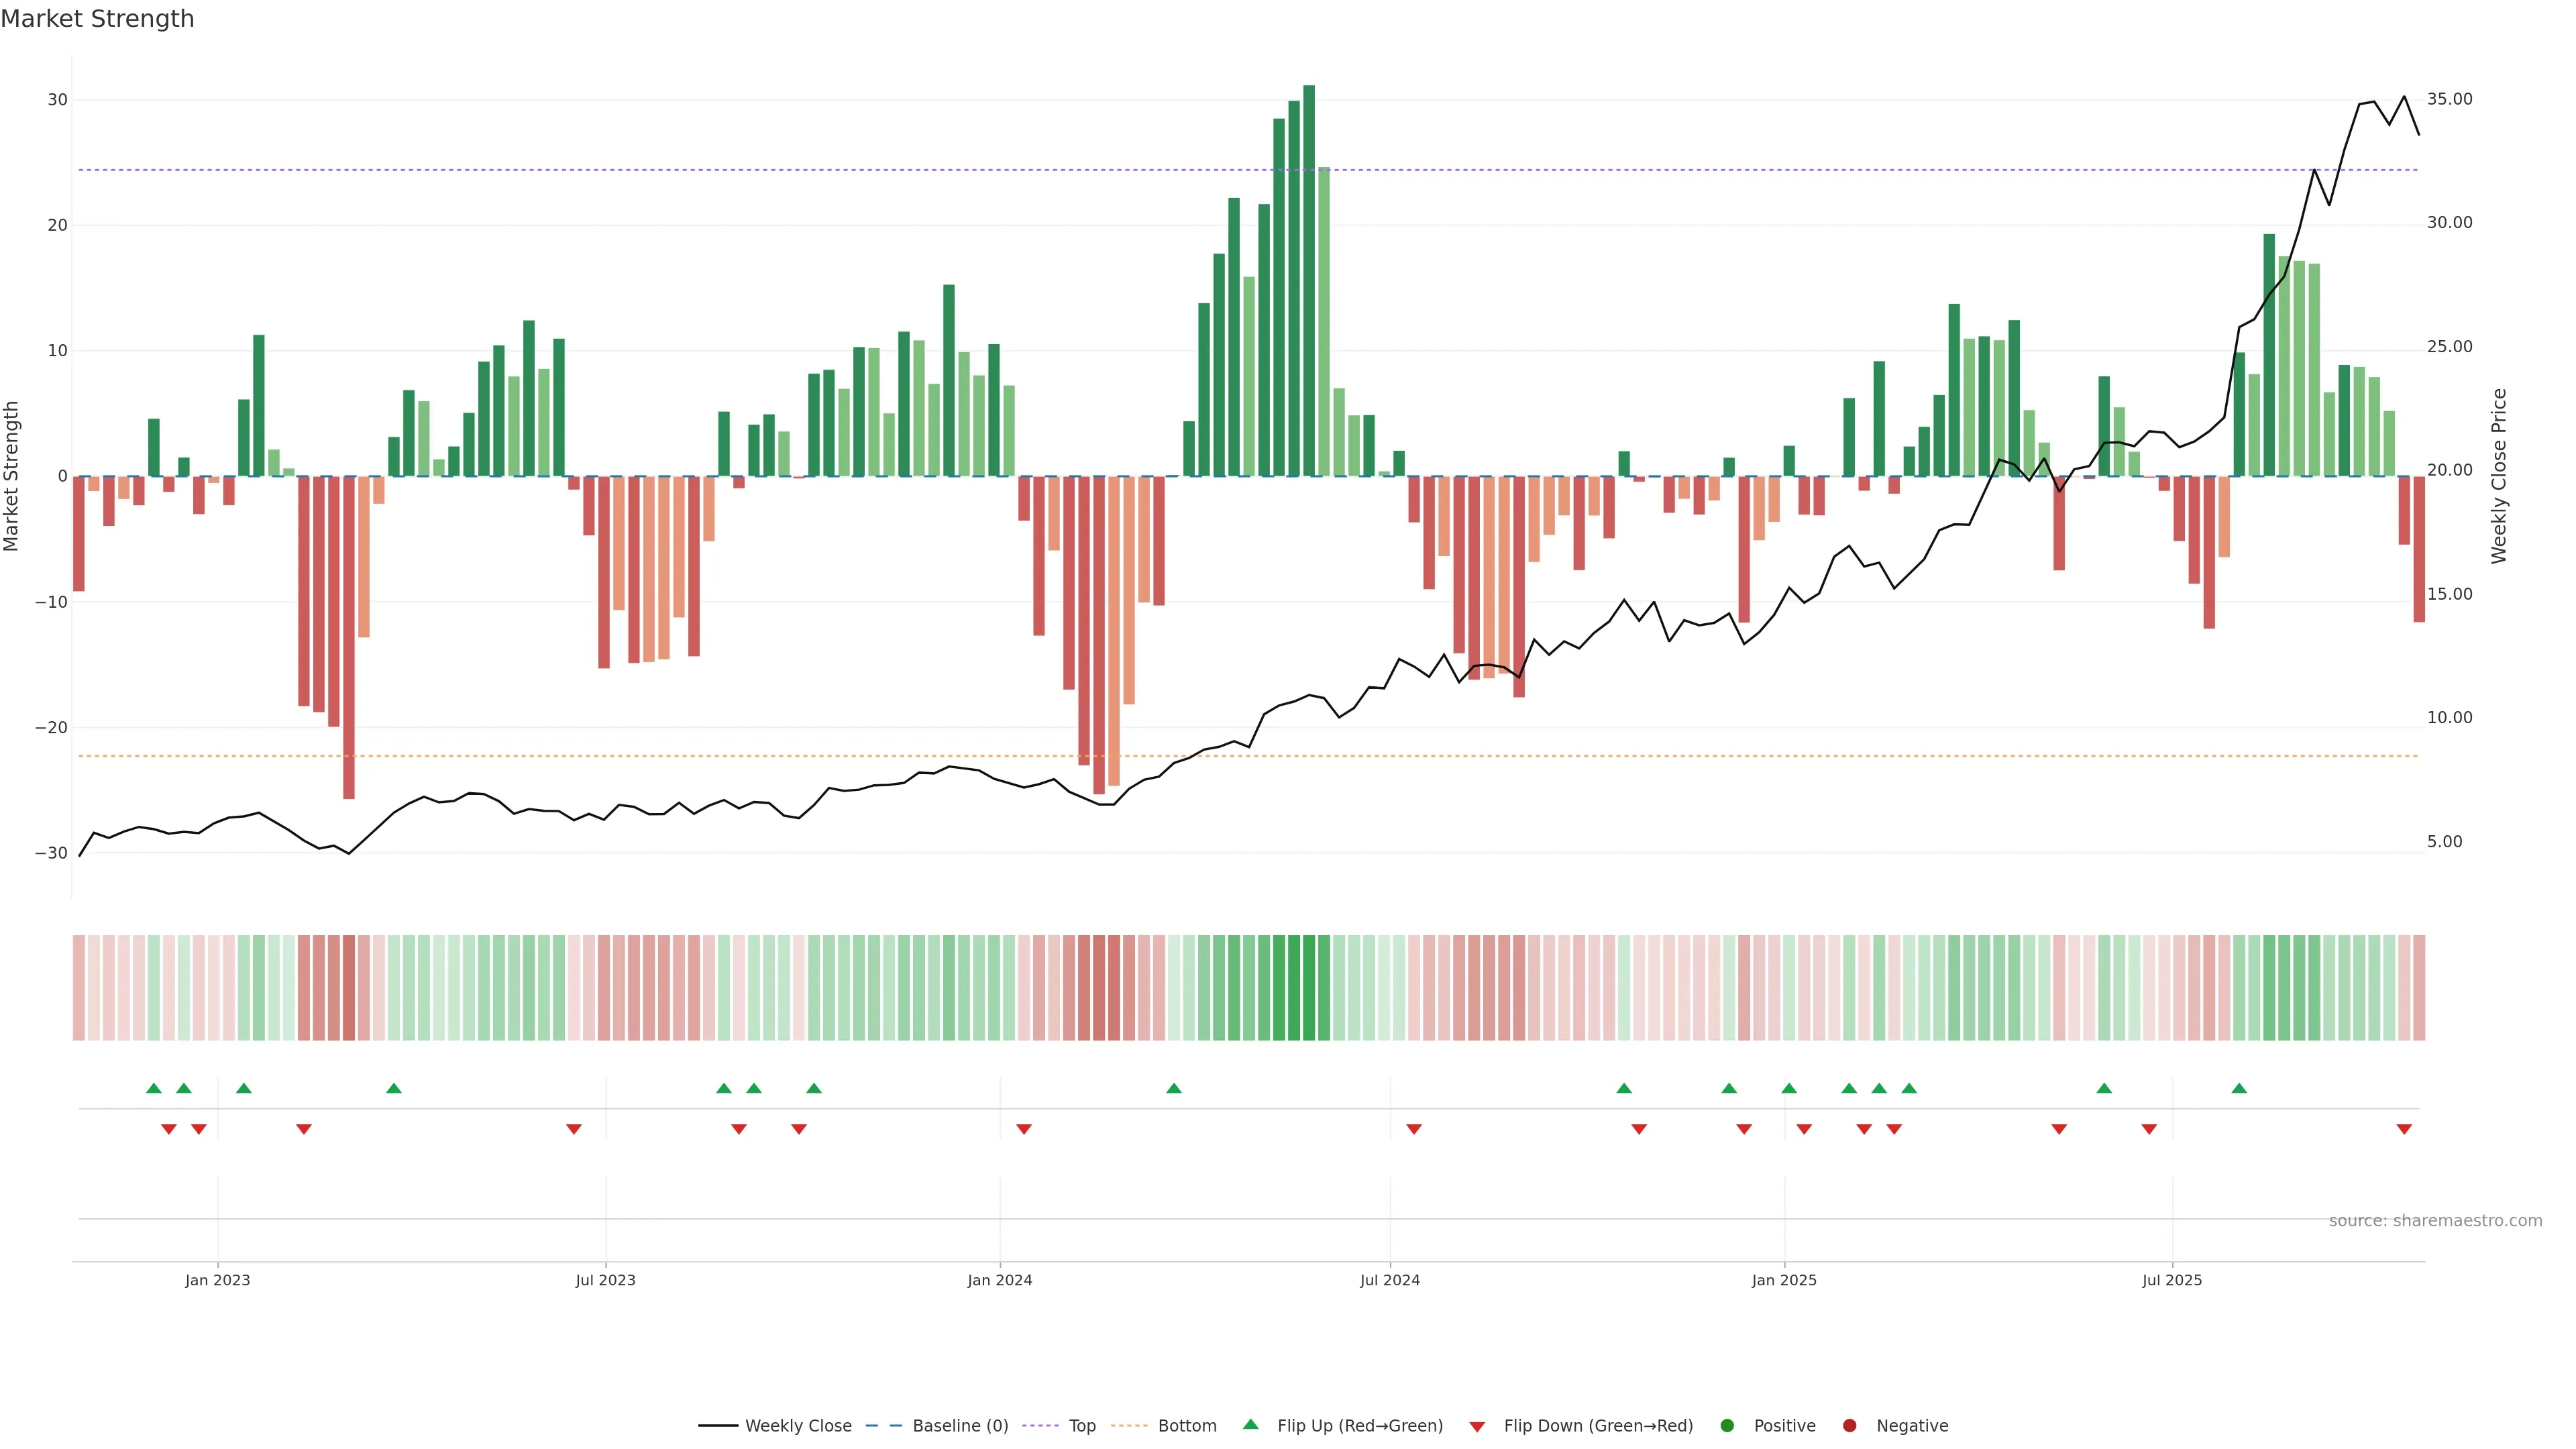The width and height of the screenshot is (2576, 1449).
Task: Click the Jul 2024 x-axis label
Action: 1389,1280
